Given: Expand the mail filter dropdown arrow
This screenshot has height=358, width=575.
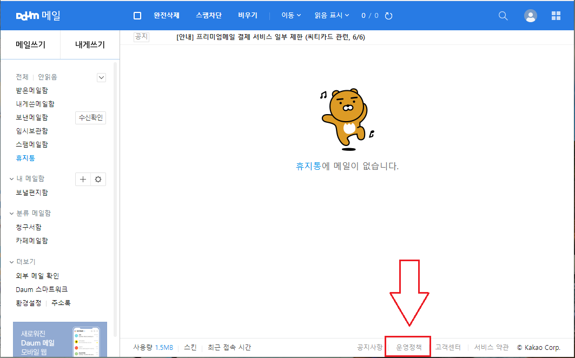Looking at the screenshot, I should point(102,77).
